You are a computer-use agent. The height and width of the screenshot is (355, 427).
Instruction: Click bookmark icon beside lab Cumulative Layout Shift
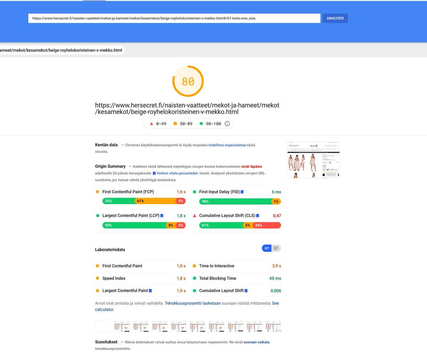pos(246,291)
